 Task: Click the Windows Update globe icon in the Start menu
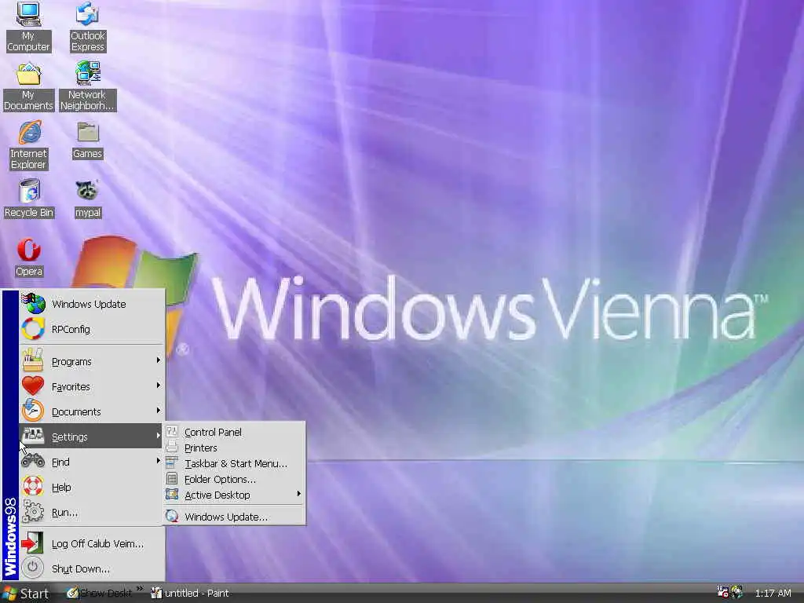[x=33, y=304]
